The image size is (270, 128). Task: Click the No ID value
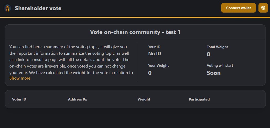155,54
